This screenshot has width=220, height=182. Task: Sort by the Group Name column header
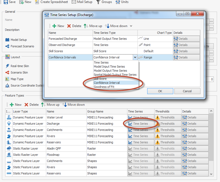[x=107, y=112]
